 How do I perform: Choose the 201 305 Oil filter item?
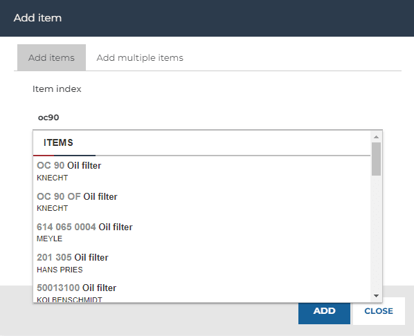201,263
